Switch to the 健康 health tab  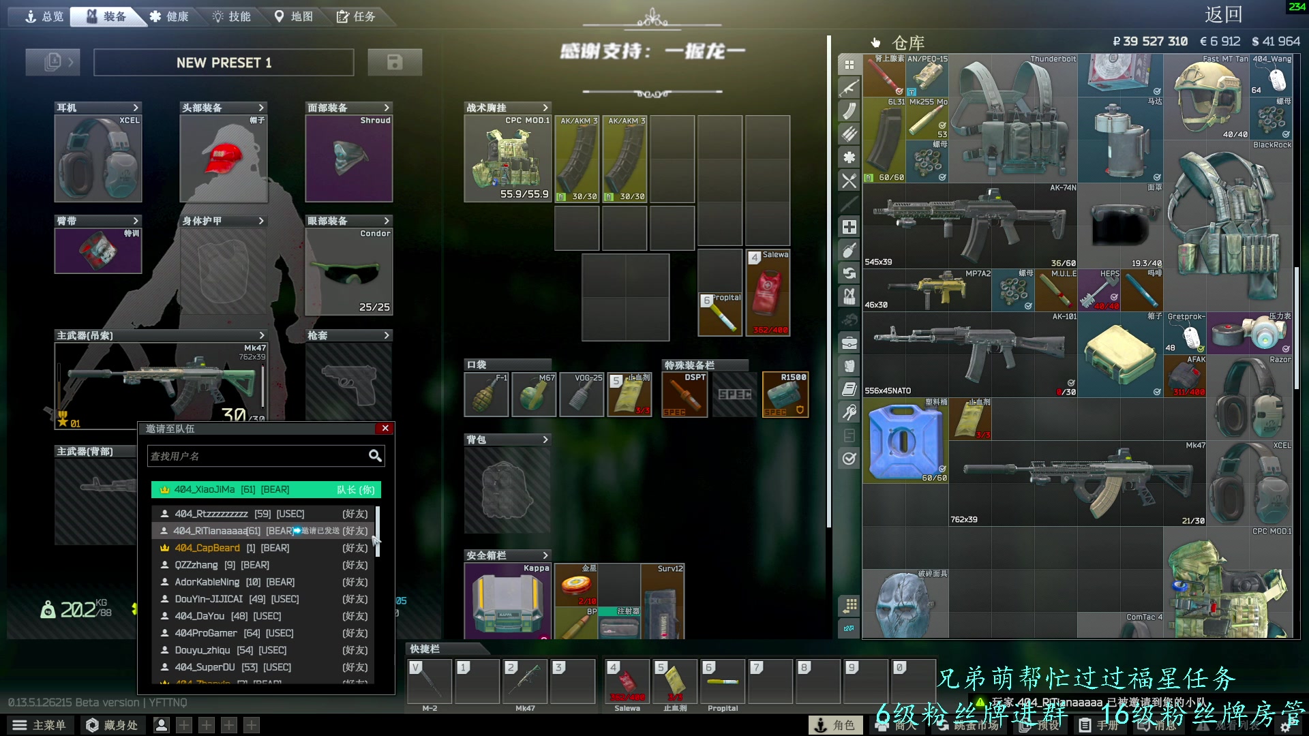[x=169, y=16]
